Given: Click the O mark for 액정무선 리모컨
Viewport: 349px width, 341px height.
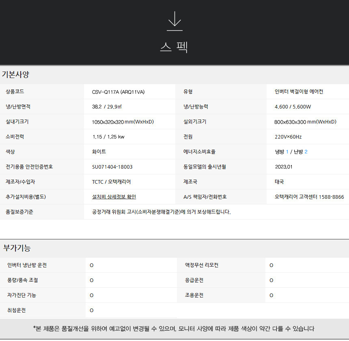Looking at the screenshot, I should (271, 265).
